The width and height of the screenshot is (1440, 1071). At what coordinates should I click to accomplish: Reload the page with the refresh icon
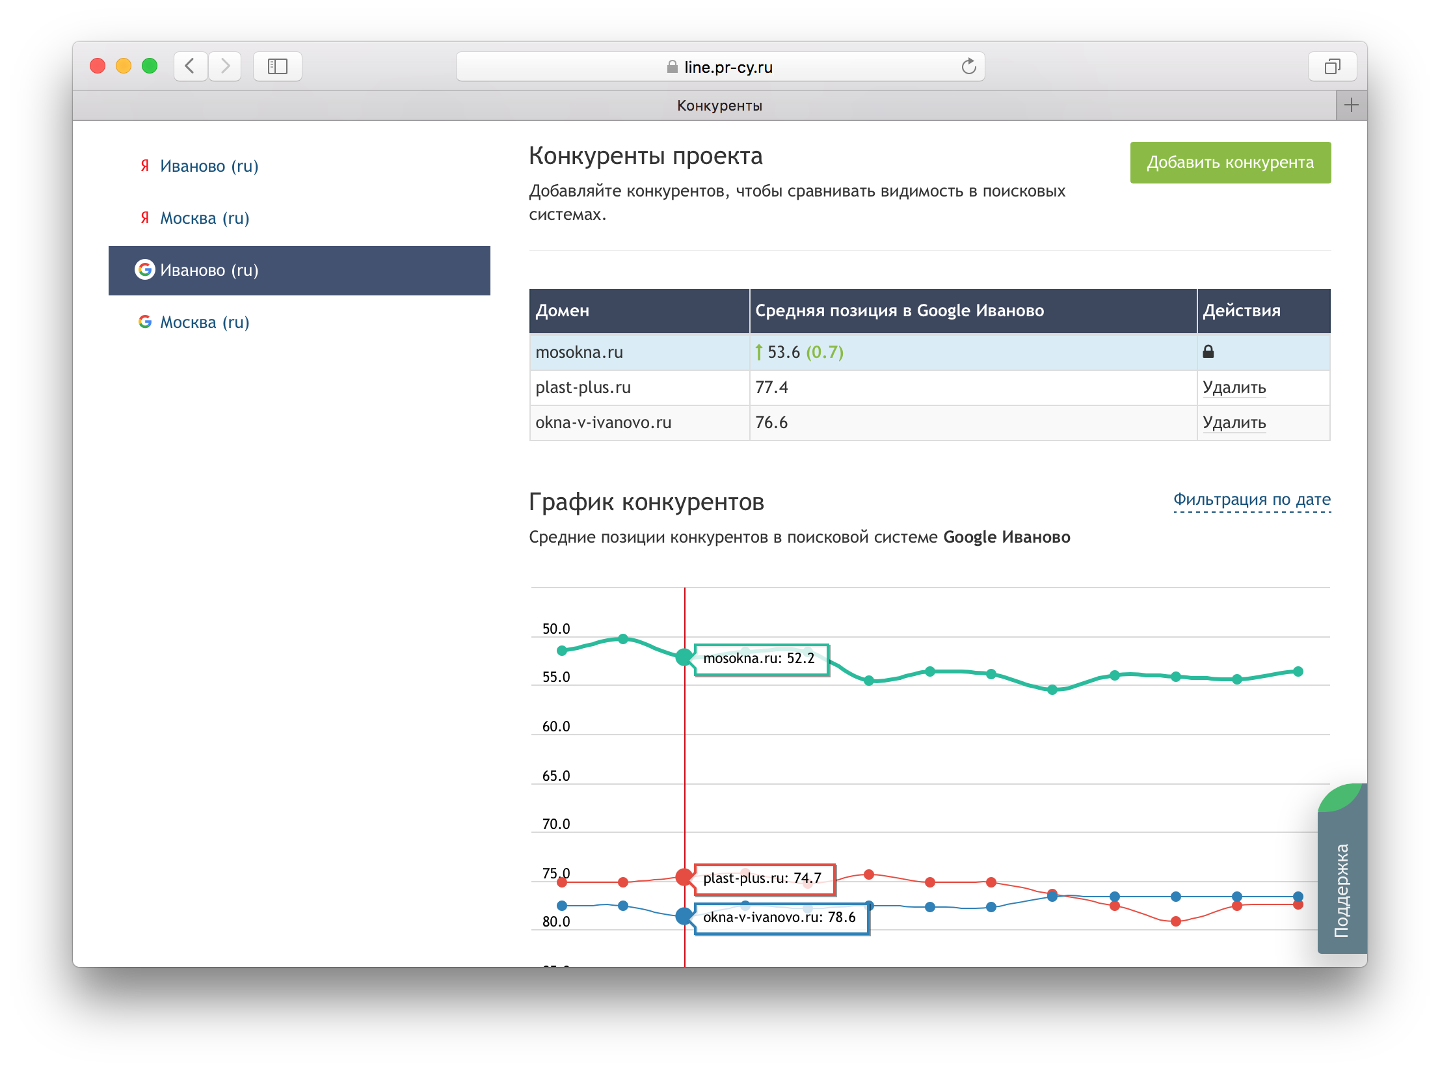(x=968, y=66)
